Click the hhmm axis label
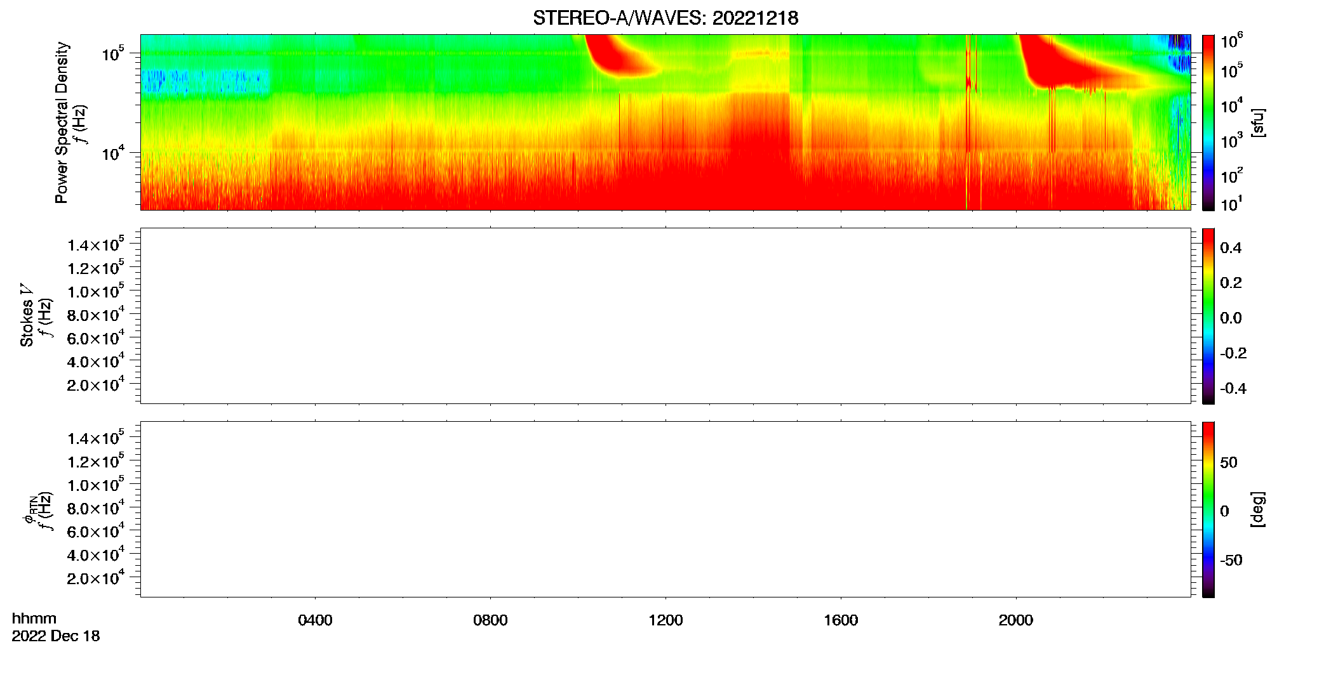 tap(34, 618)
